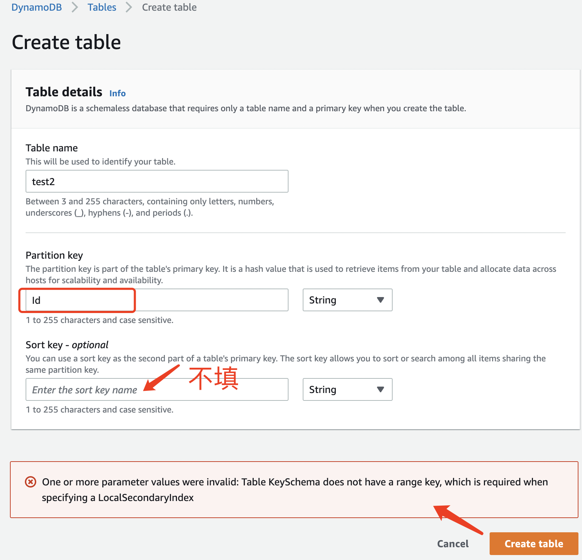The width and height of the screenshot is (582, 560).
Task: Focus the Enter the sort key name field
Action: 157,390
